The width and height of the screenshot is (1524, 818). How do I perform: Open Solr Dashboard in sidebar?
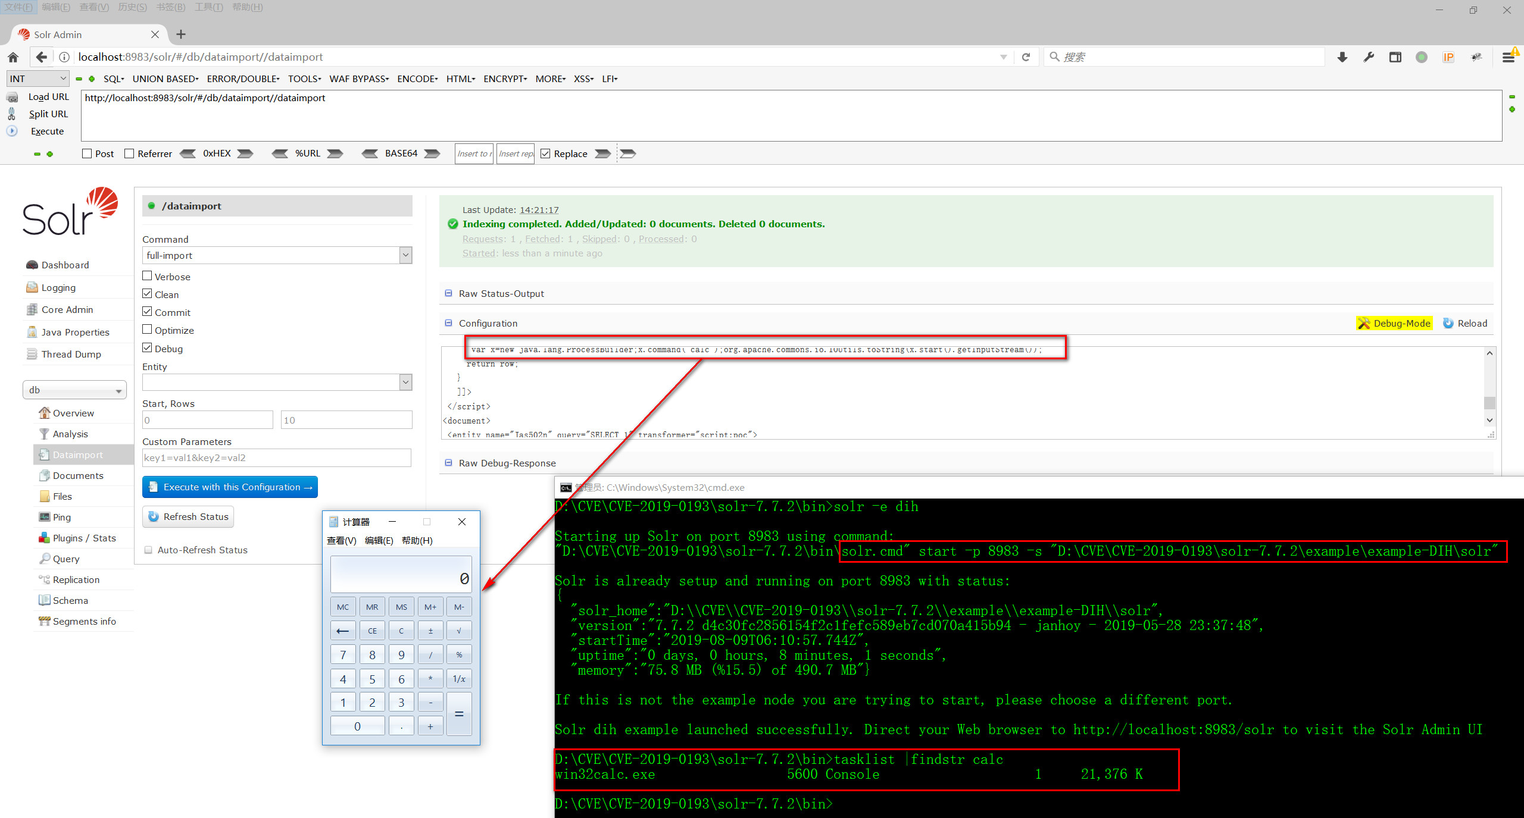pos(65,265)
